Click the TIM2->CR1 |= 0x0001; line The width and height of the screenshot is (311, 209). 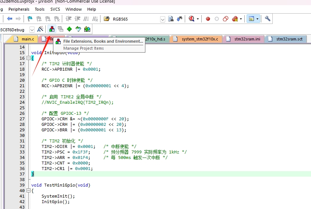67,169
